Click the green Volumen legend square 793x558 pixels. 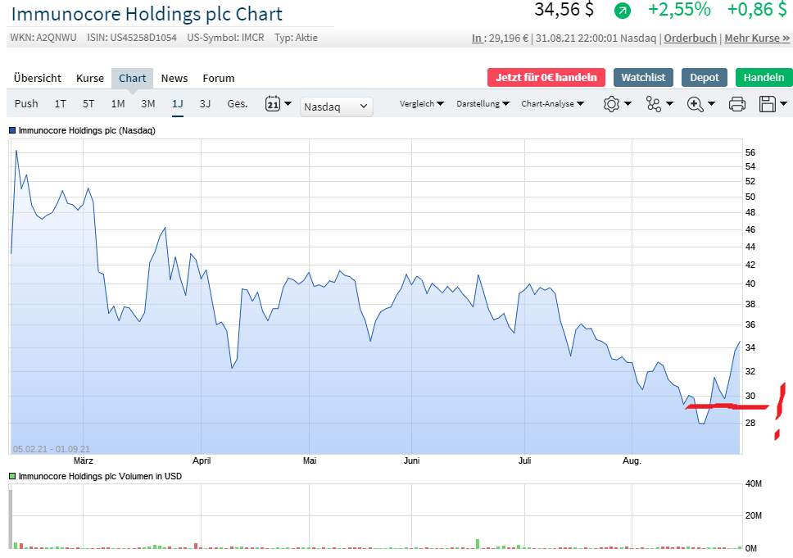click(12, 476)
